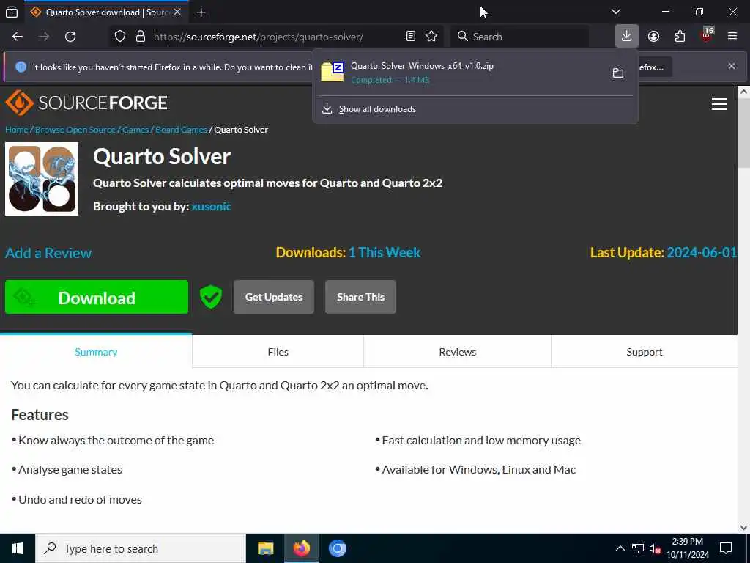Open File Explorer from taskbar
750x563 pixels.
[x=265, y=548]
